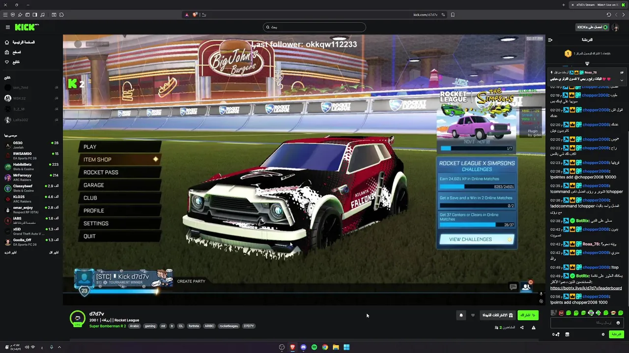Open the xEiD recommended channel
Image resolution: width=629 pixels, height=353 pixels.
[31, 231]
